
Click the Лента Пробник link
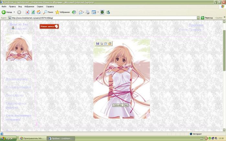click(x=191, y=29)
